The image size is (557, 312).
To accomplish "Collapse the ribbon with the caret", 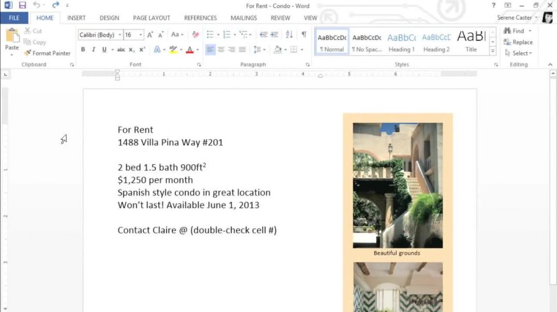I will click(550, 65).
